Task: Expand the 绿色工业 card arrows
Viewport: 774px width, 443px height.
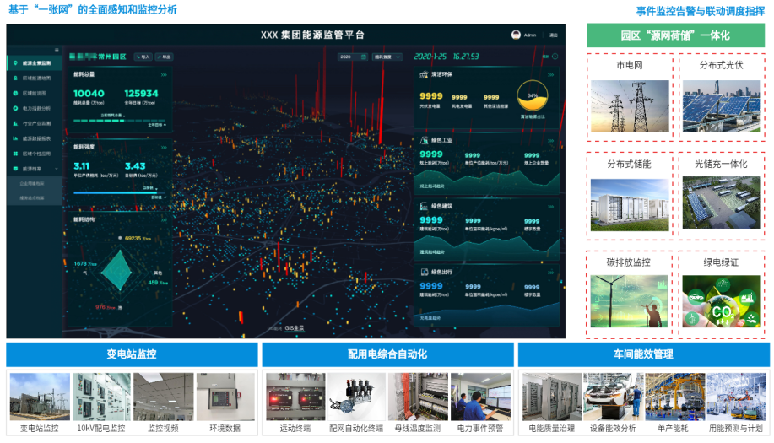Action: point(550,141)
